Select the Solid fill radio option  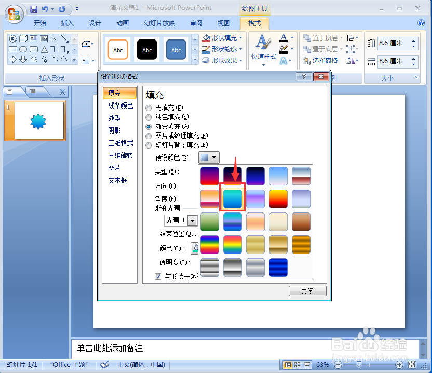tap(149, 117)
